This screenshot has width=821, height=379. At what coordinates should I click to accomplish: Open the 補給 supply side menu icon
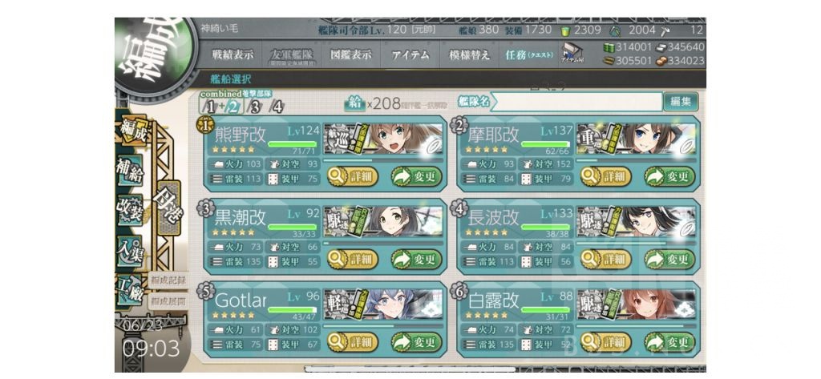pyautogui.click(x=129, y=171)
